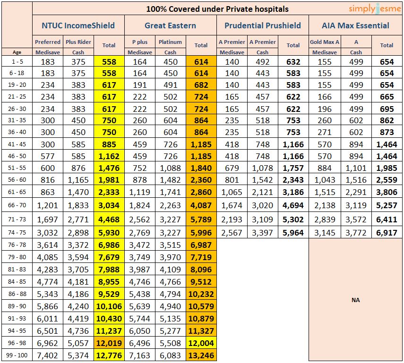Click the Prudential Medisave value '2,567'
This screenshot has height=363, width=404.
click(232, 232)
